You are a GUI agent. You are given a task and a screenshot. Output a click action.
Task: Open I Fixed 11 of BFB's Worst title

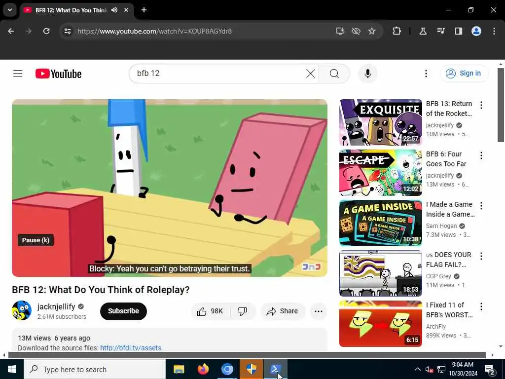(449, 310)
